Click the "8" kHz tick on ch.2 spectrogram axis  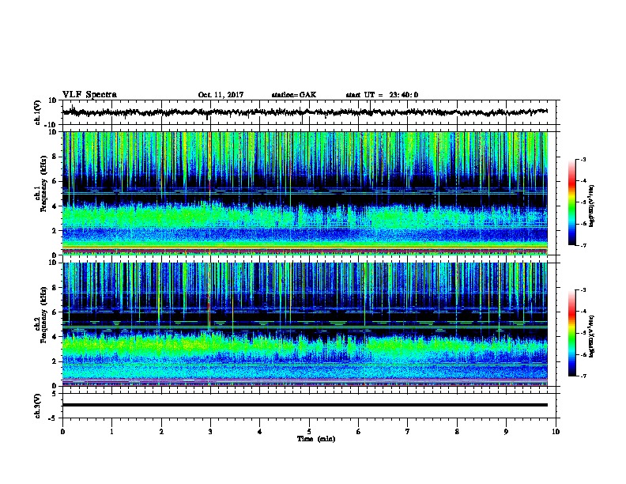55,288
